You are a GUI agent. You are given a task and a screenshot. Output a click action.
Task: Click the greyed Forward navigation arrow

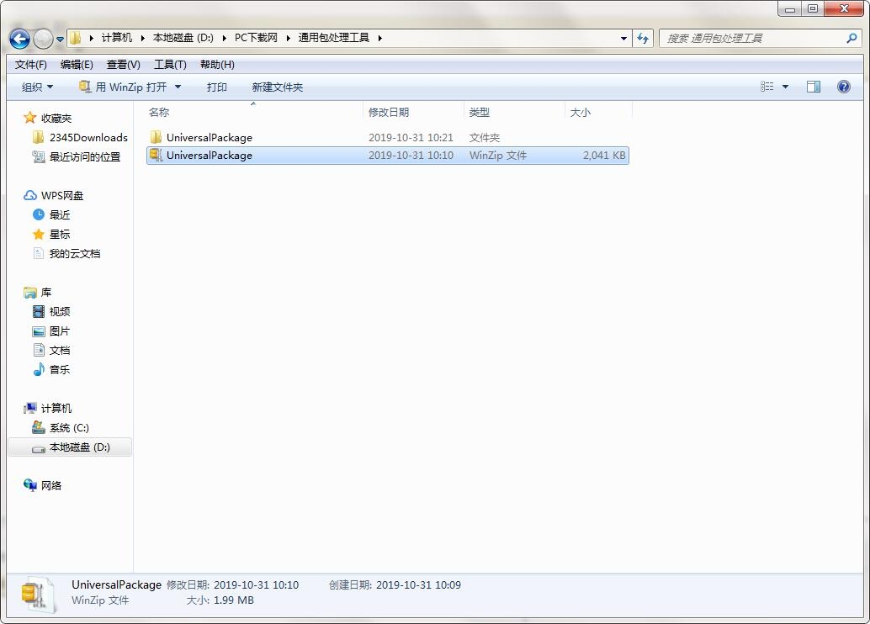[43, 39]
